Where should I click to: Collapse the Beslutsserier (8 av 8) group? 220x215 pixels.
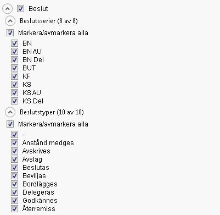coord(10,21)
